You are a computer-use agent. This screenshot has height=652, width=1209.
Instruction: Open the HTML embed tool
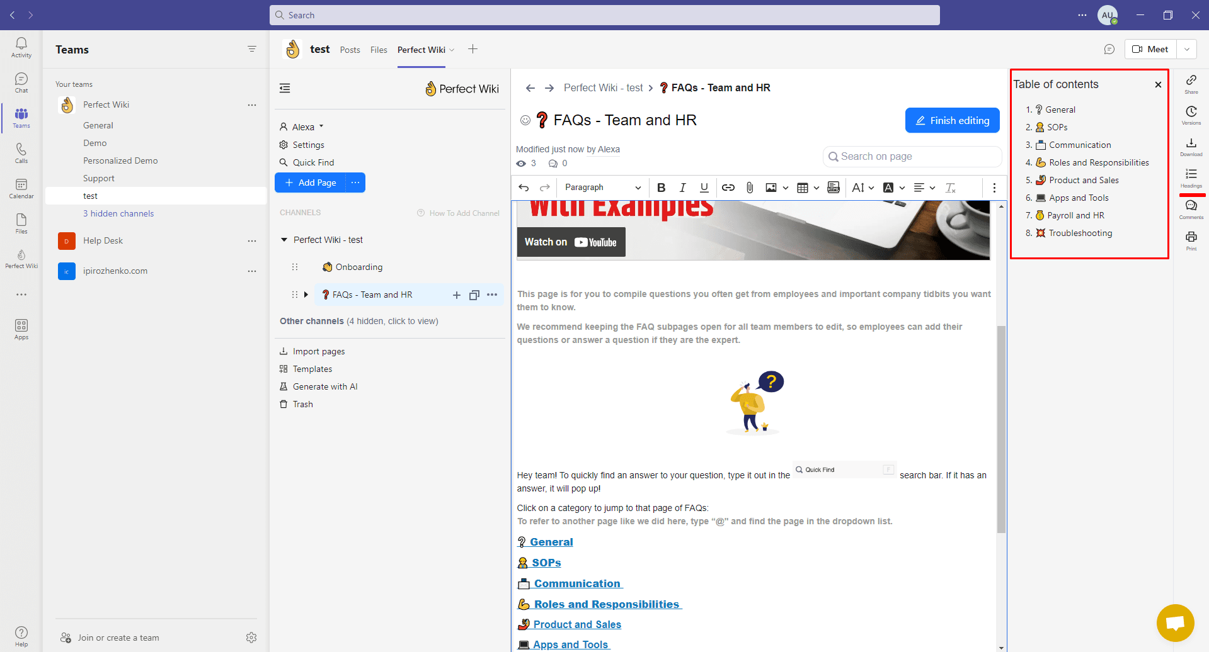(x=834, y=188)
